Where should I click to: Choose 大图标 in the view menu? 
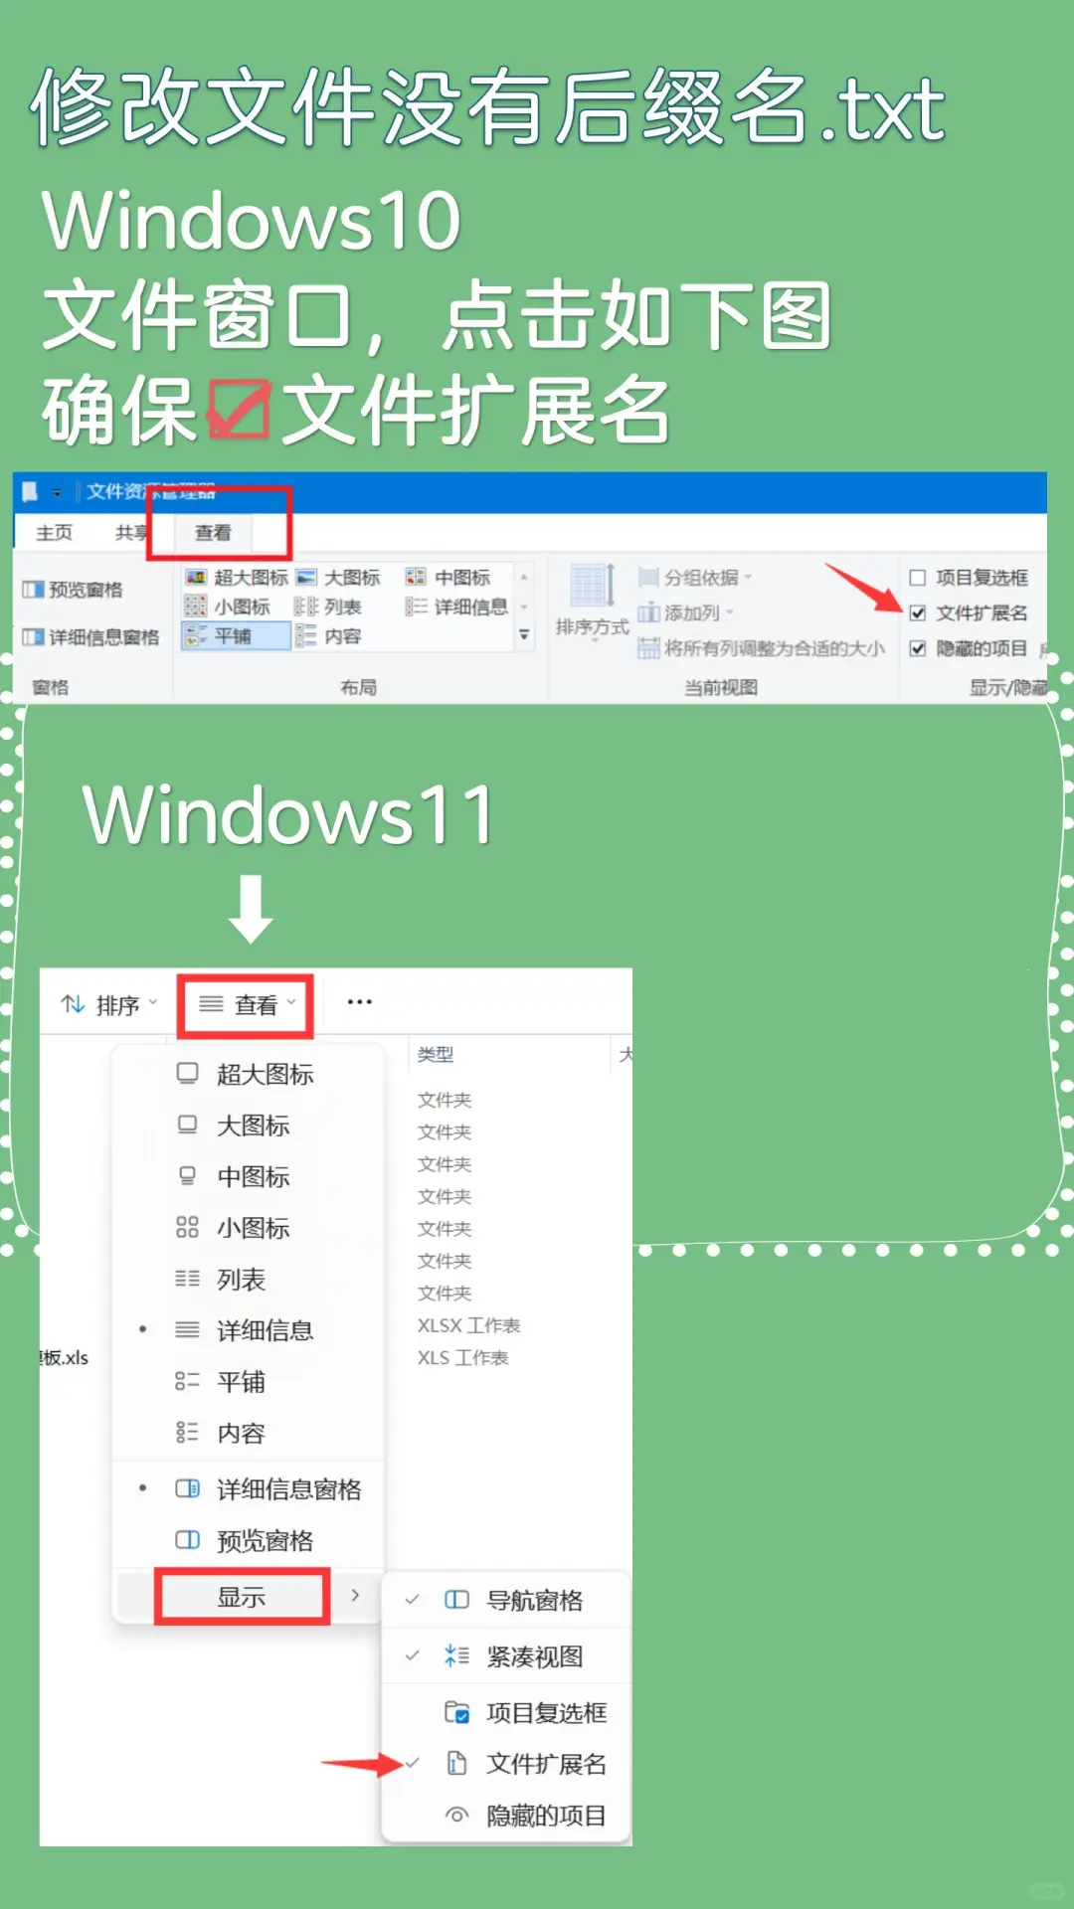(246, 1126)
